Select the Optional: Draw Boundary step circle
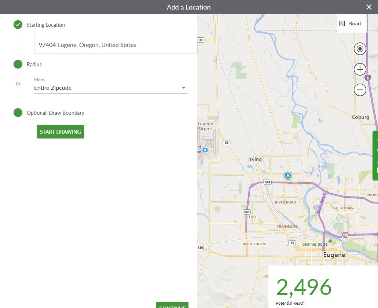 18,113
